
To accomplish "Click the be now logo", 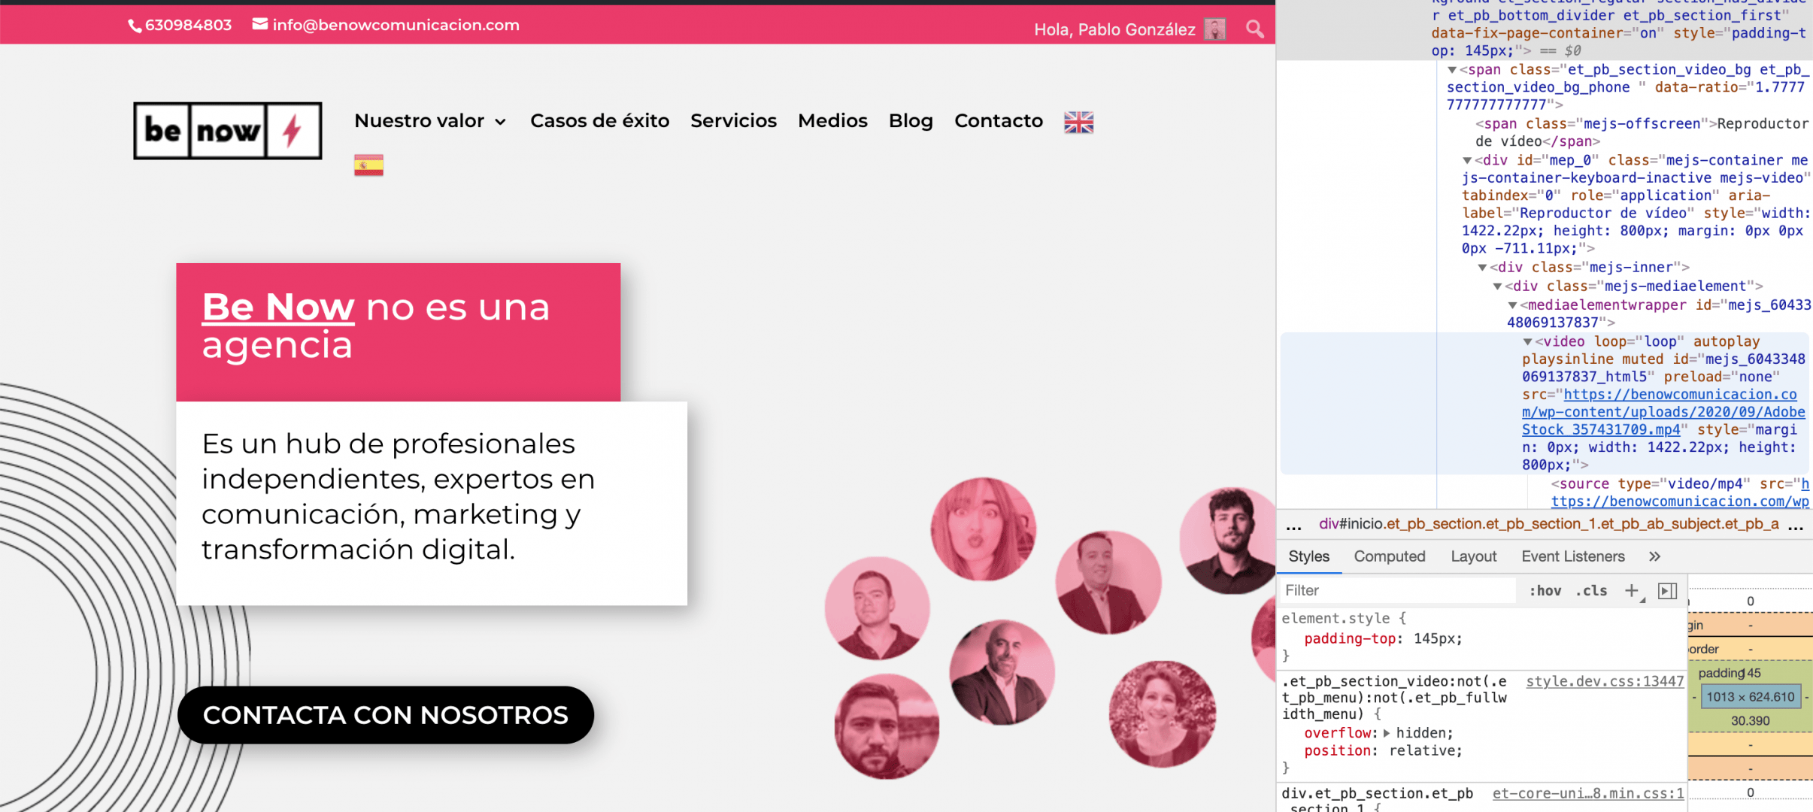I will [x=228, y=131].
